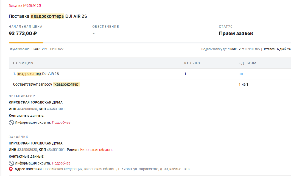291x176 pixels.
Task: Click organizer name КИРОВСКАЯ ГОРОДСКАЯ ДУМА
Action: tap(36, 102)
